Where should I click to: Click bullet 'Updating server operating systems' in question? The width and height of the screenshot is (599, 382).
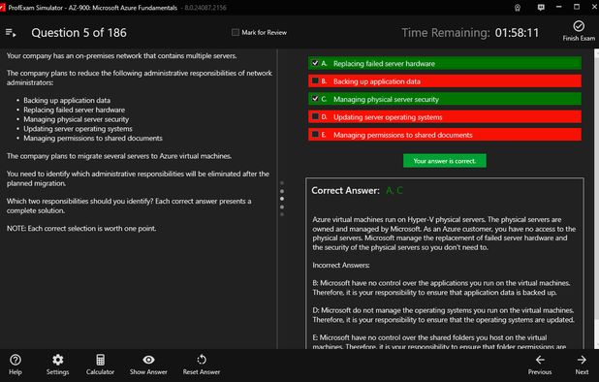[78, 129]
